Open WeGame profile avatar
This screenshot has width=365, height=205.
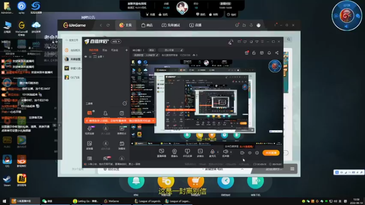pyautogui.click(x=258, y=26)
